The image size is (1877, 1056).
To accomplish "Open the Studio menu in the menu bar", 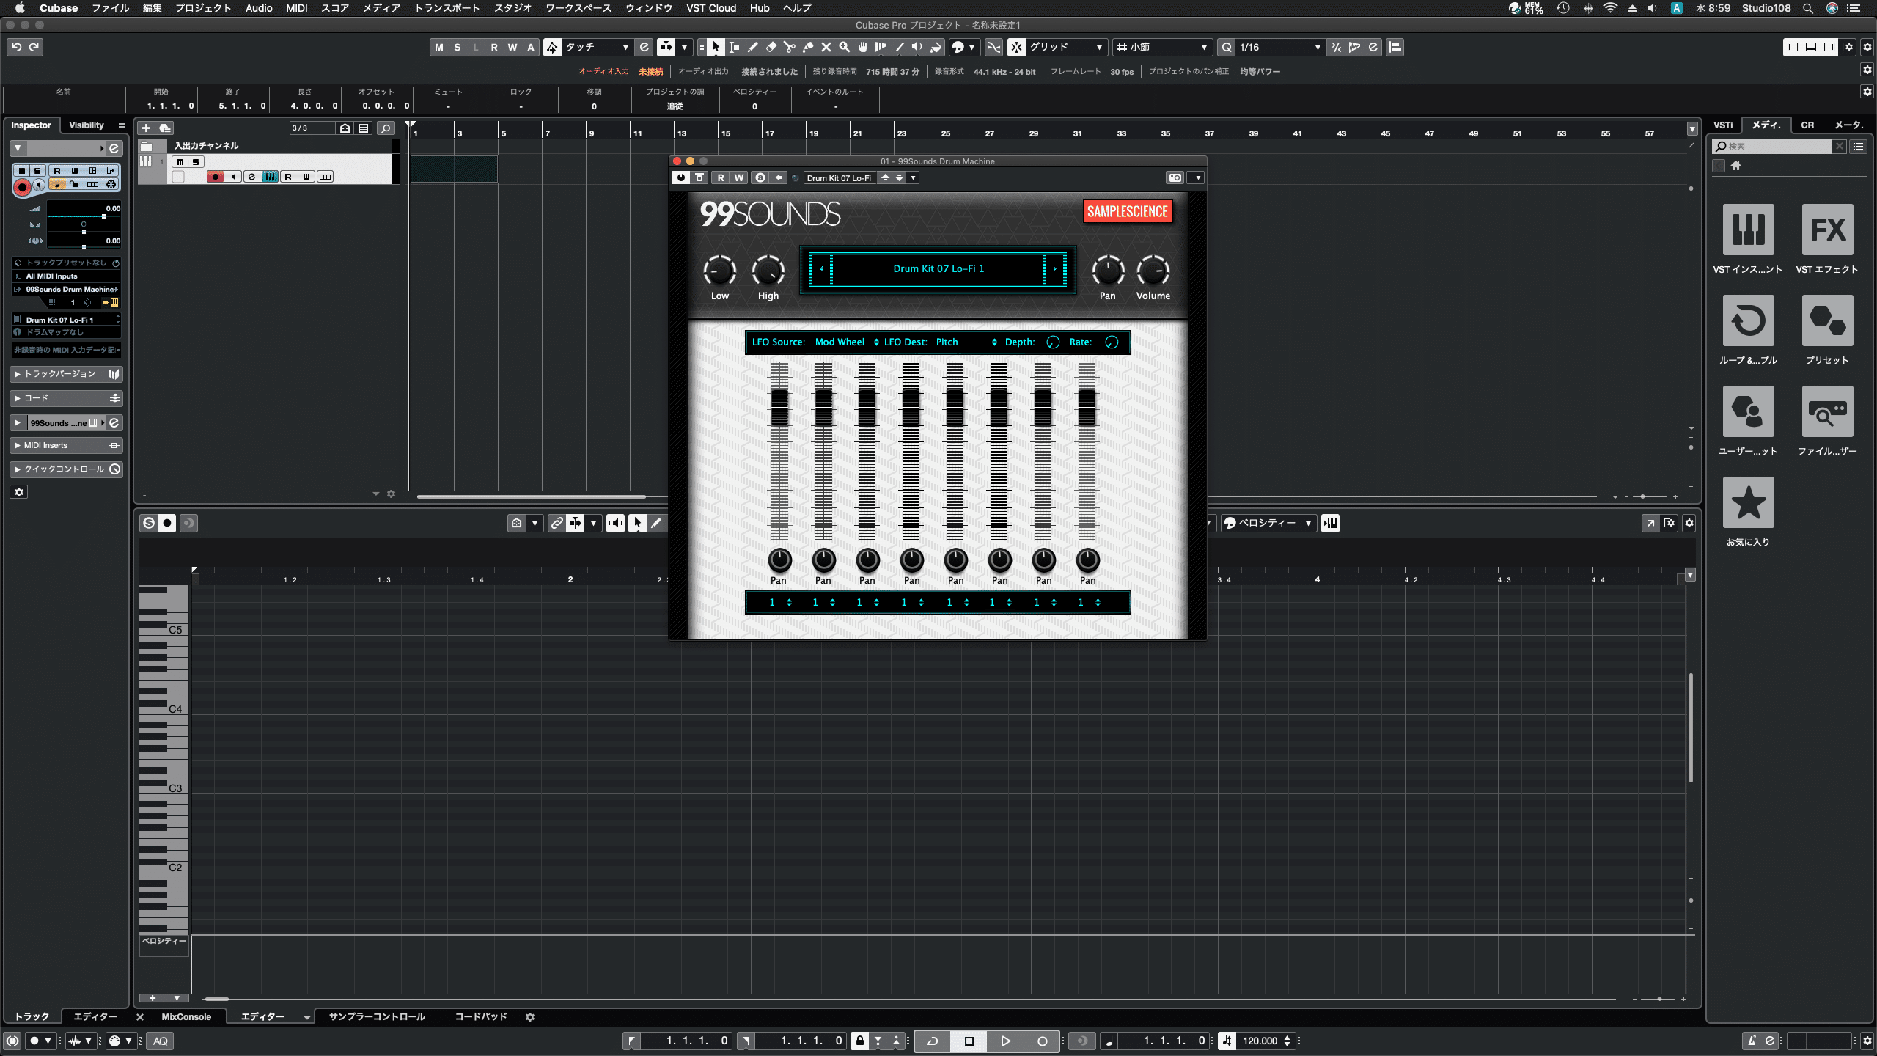I will click(513, 8).
